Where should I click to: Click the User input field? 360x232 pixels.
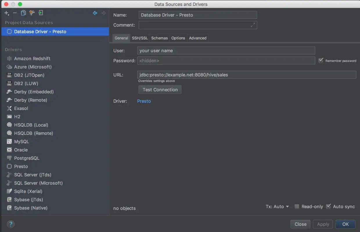pyautogui.click(x=226, y=51)
